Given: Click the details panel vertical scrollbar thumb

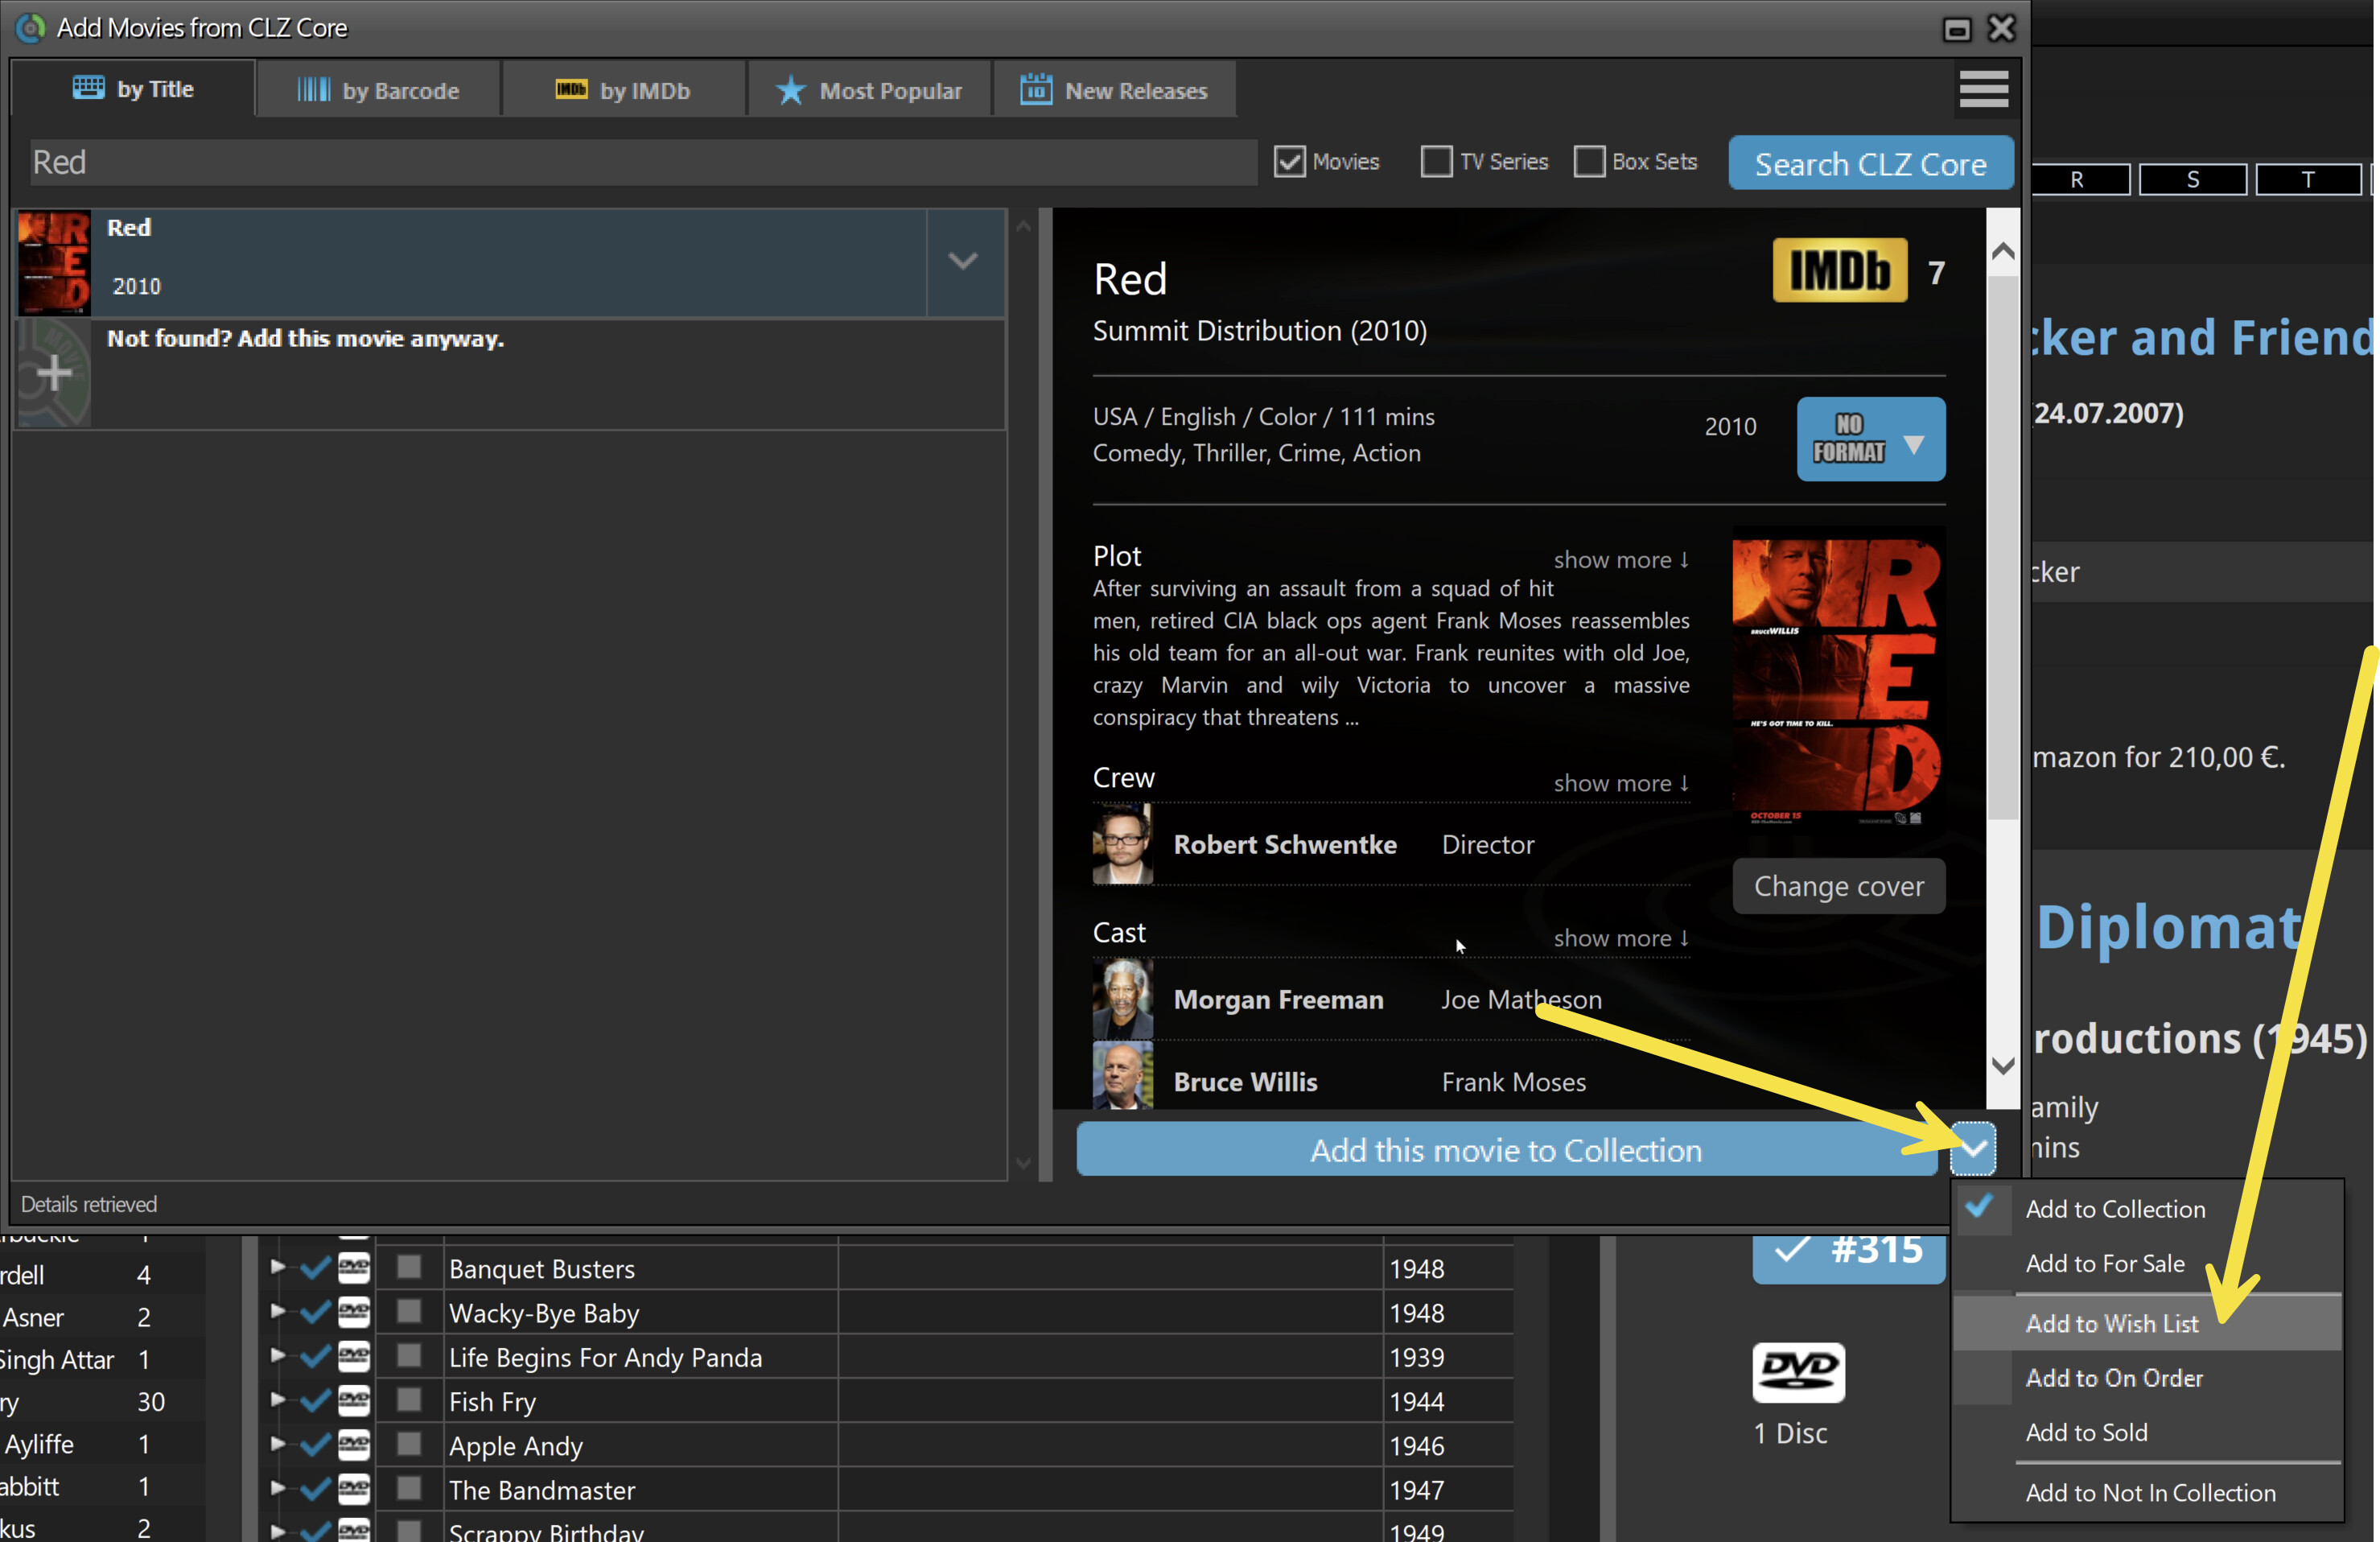Looking at the screenshot, I should [2002, 546].
